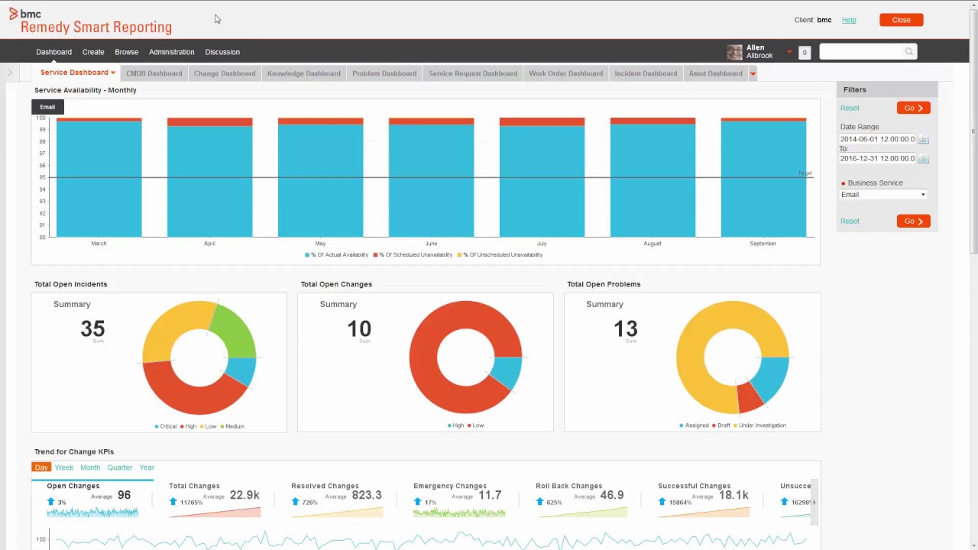Toggle Critical legend in incidents chart
Screen dimensions: 978x550
(166, 426)
